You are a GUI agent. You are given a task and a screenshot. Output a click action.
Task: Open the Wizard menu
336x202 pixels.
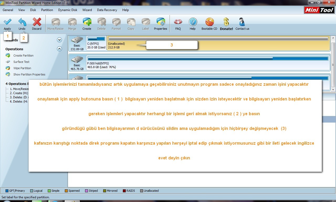[87, 10]
